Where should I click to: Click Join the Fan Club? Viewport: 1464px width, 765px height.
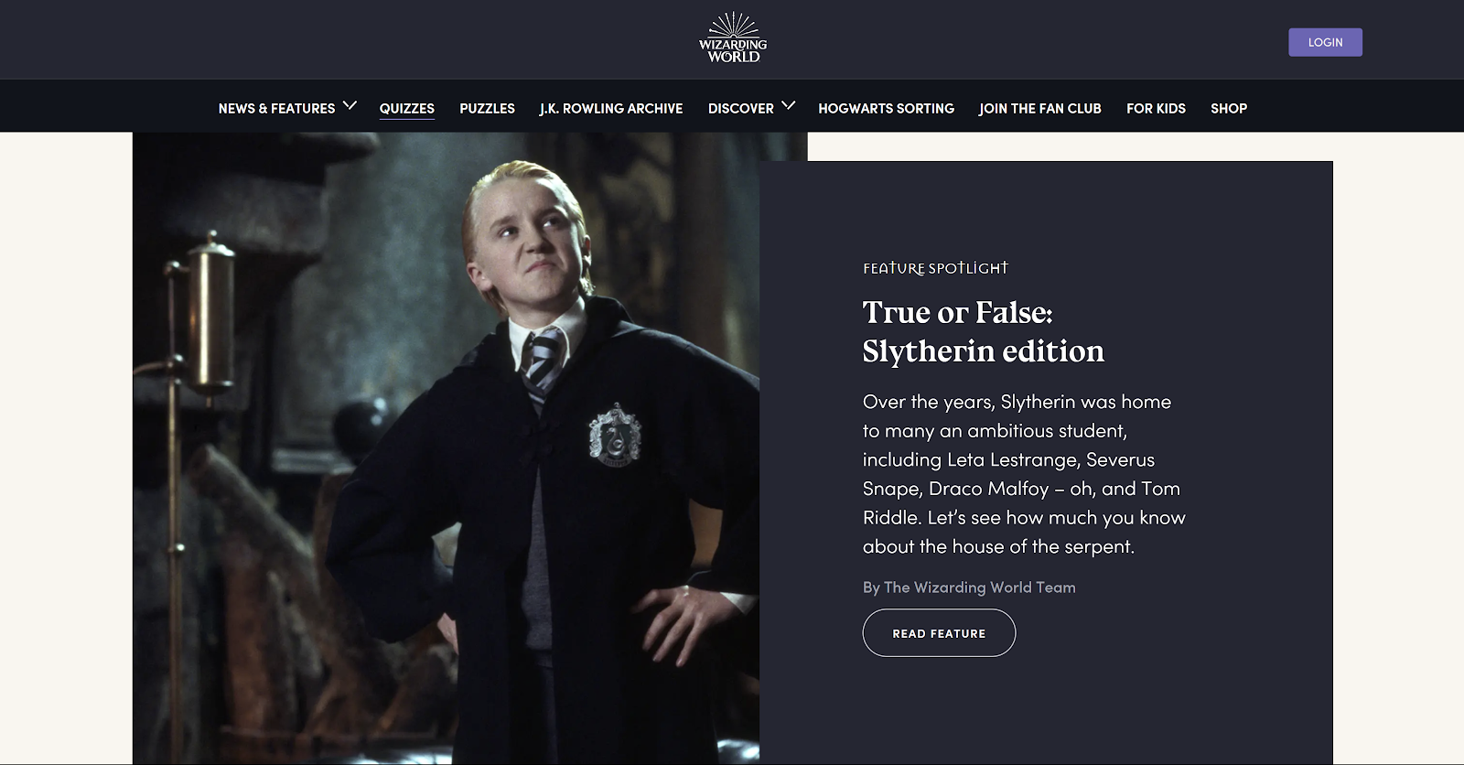click(x=1040, y=108)
